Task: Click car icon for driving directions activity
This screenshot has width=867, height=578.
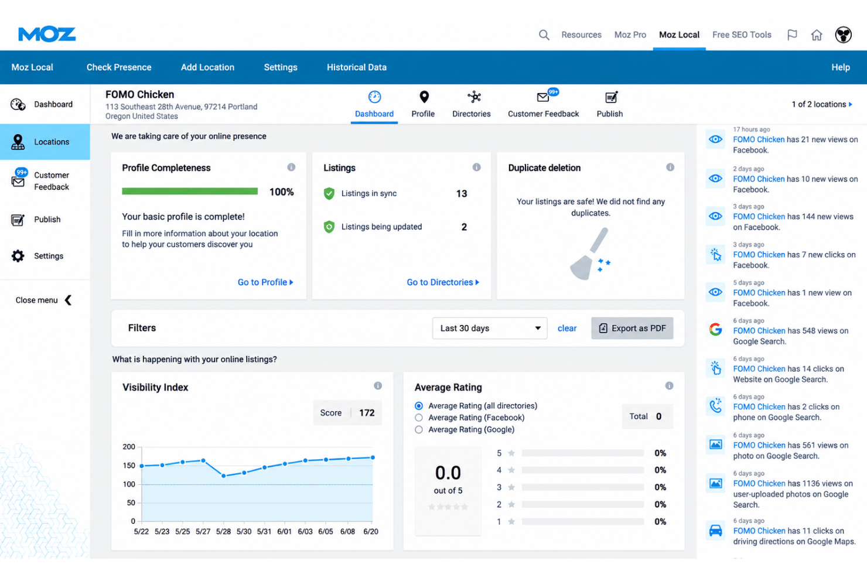Action: [715, 531]
